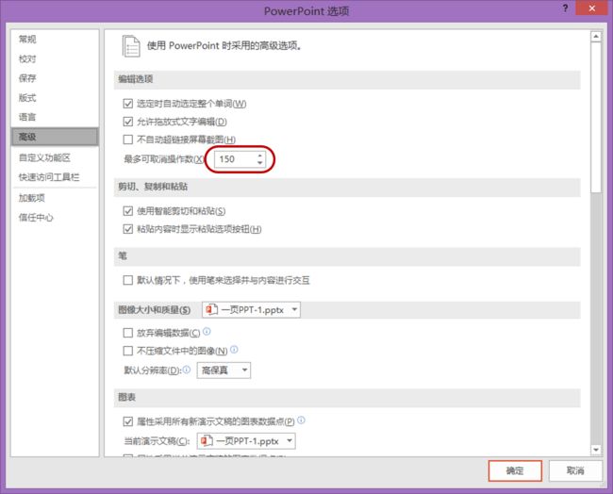
Task: Click the vertical scrollbar thumb
Action: click(596, 117)
